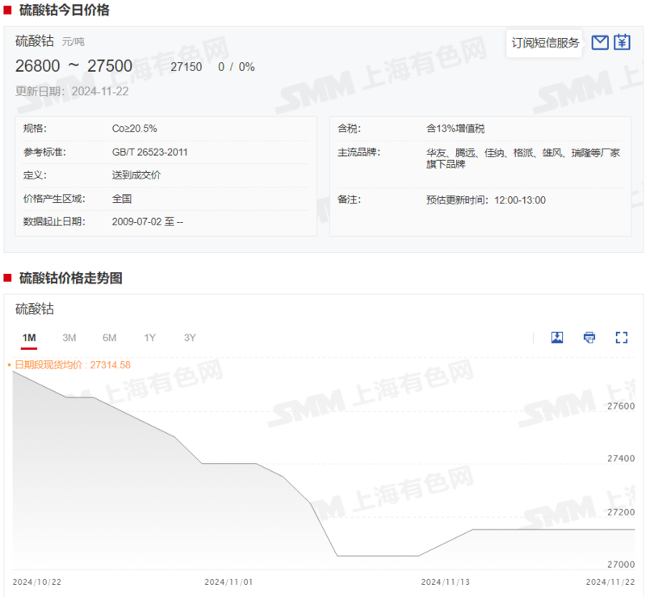Click the 主流品牌: field label

pyautogui.click(x=359, y=152)
